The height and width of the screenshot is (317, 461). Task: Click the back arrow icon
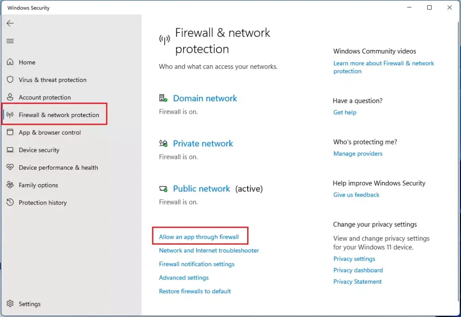click(x=10, y=23)
